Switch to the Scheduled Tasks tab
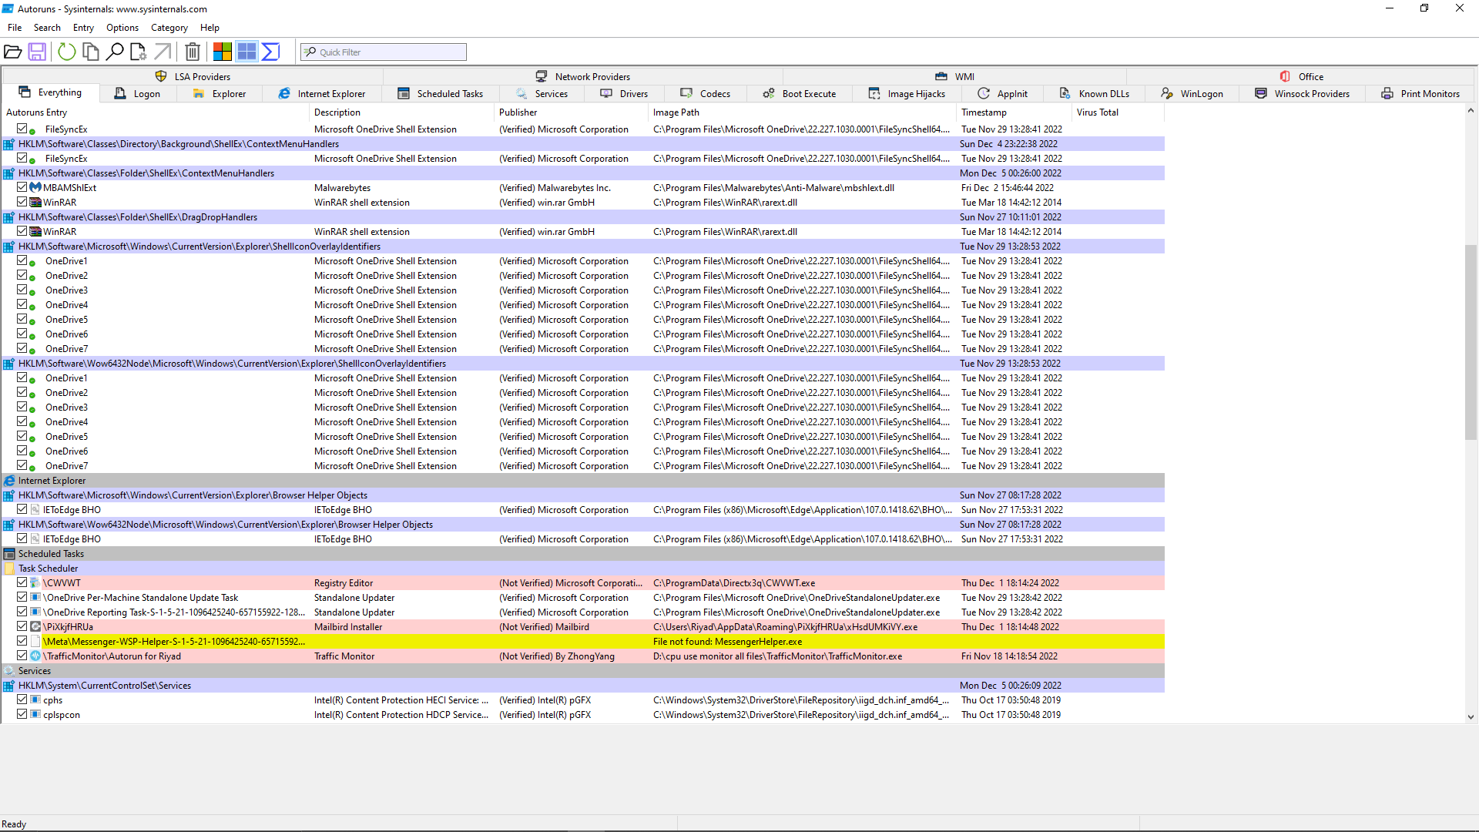The width and height of the screenshot is (1479, 832). tap(441, 94)
